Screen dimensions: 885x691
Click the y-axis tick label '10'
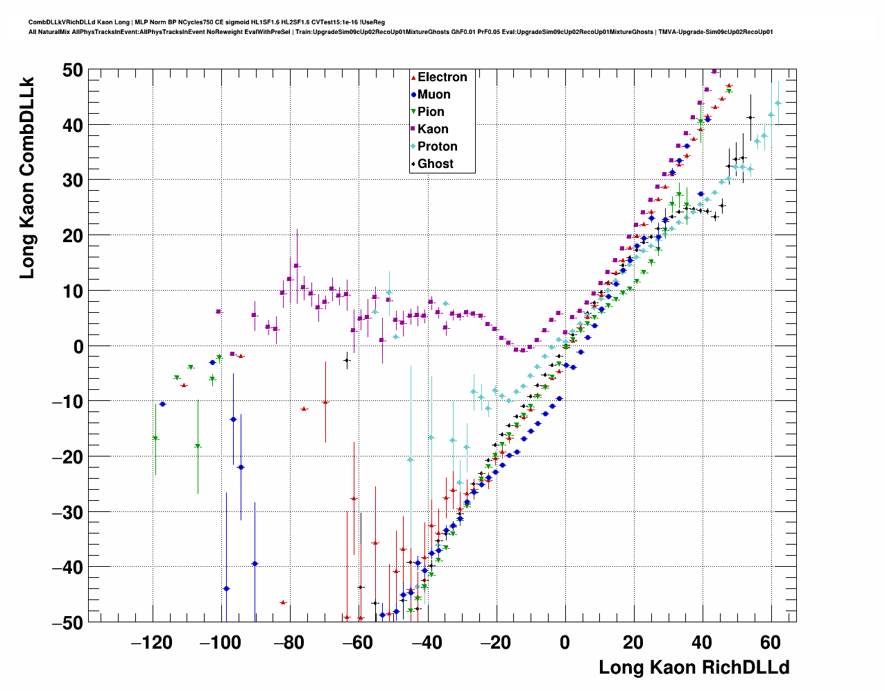click(x=72, y=291)
